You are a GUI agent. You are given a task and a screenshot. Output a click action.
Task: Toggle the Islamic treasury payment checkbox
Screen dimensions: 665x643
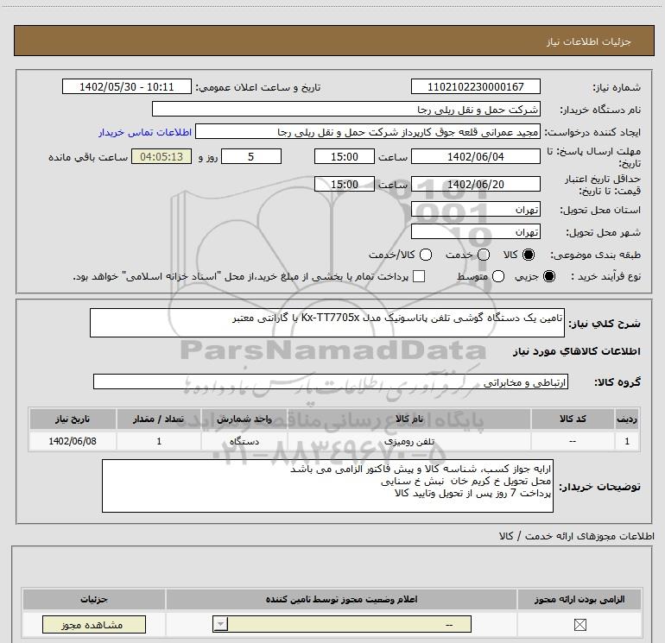pyautogui.click(x=419, y=276)
